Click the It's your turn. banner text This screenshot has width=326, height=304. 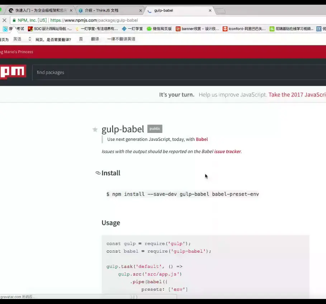pos(177,95)
